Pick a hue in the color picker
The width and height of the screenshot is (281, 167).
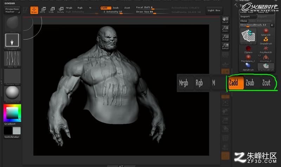(12, 113)
